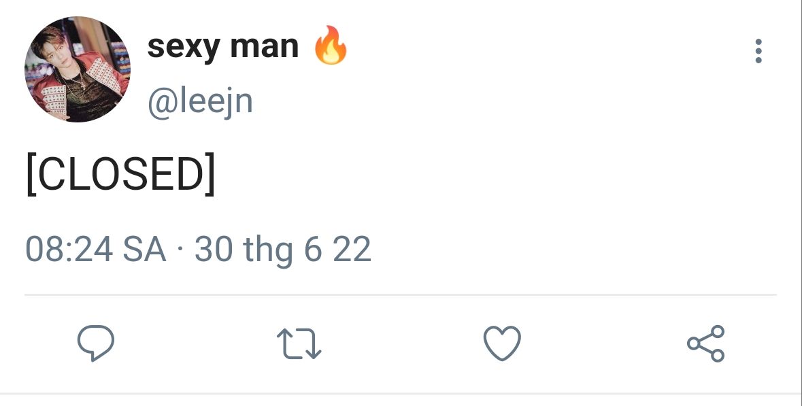Click the fire emoji beside the name
The height and width of the screenshot is (406, 802).
pyautogui.click(x=331, y=45)
